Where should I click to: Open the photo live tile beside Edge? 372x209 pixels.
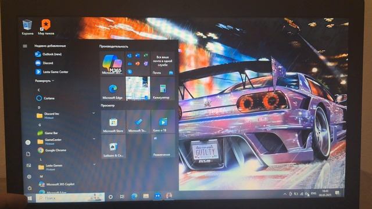(x=138, y=89)
